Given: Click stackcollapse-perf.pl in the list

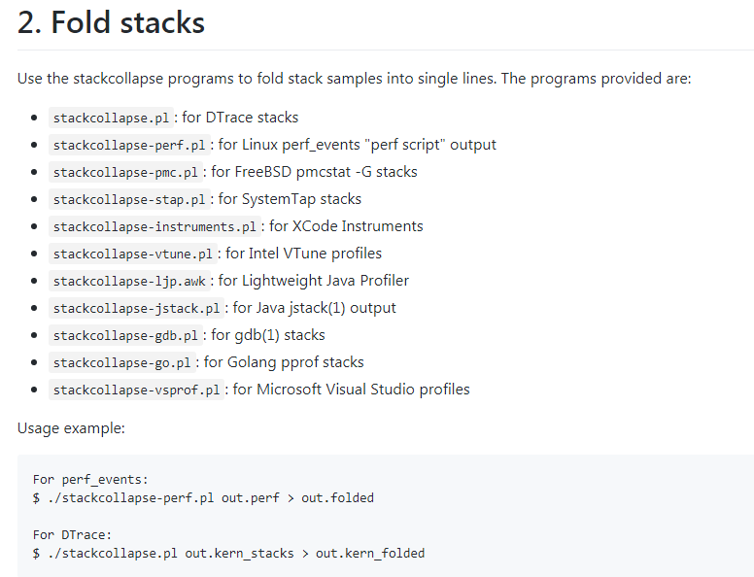Looking at the screenshot, I should (x=129, y=145).
